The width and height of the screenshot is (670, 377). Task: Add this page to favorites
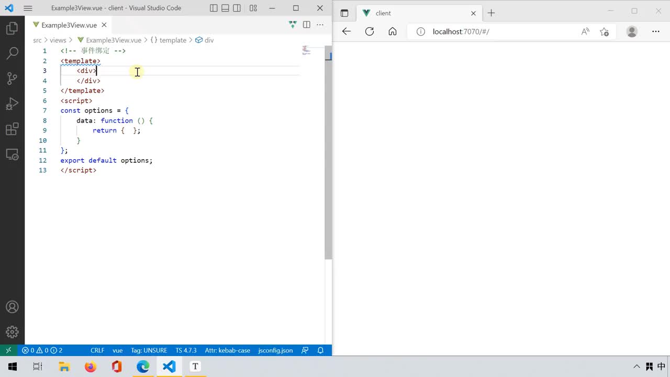coord(604,31)
